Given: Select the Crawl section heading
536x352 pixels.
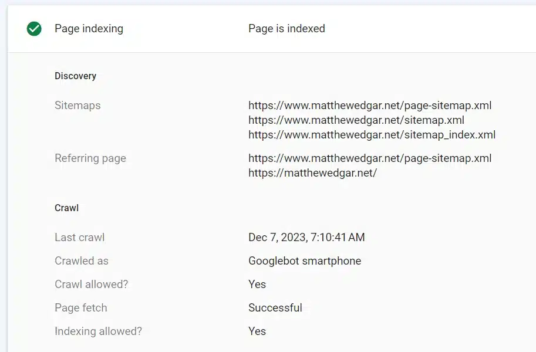Looking at the screenshot, I should (67, 208).
